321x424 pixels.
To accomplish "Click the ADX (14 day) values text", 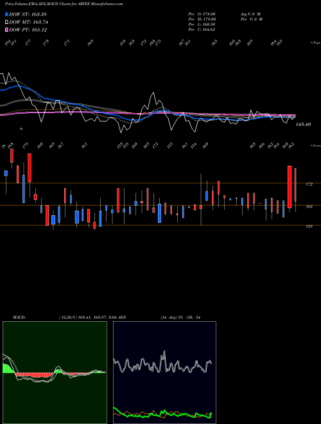I will 180,317.
